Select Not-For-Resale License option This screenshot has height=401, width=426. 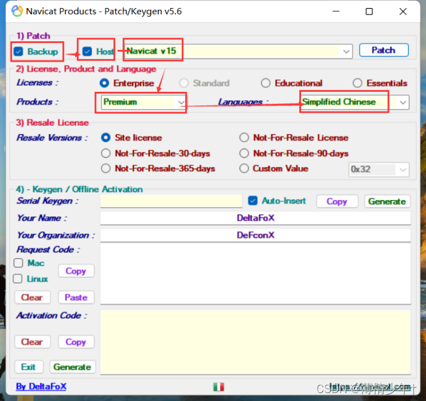[244, 137]
